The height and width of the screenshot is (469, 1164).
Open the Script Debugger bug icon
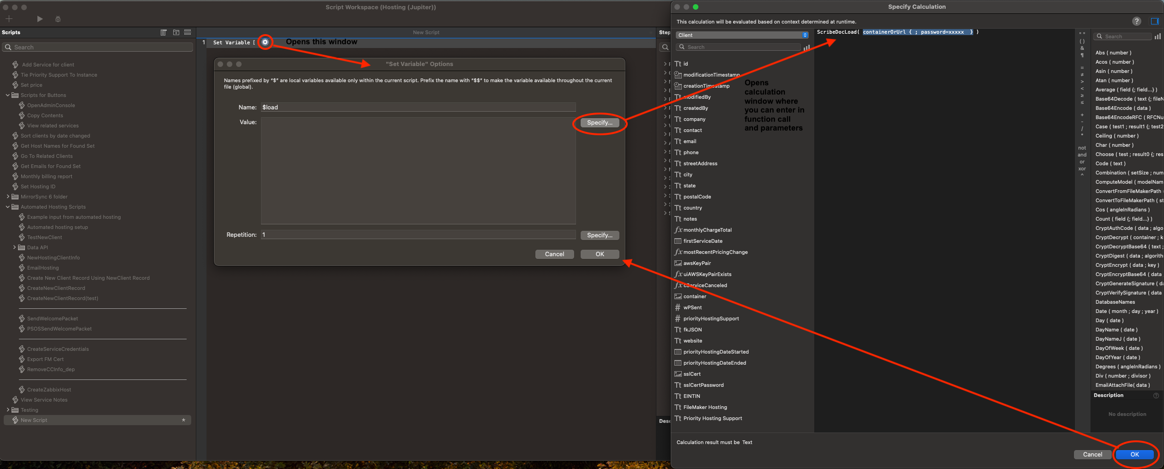(x=58, y=19)
